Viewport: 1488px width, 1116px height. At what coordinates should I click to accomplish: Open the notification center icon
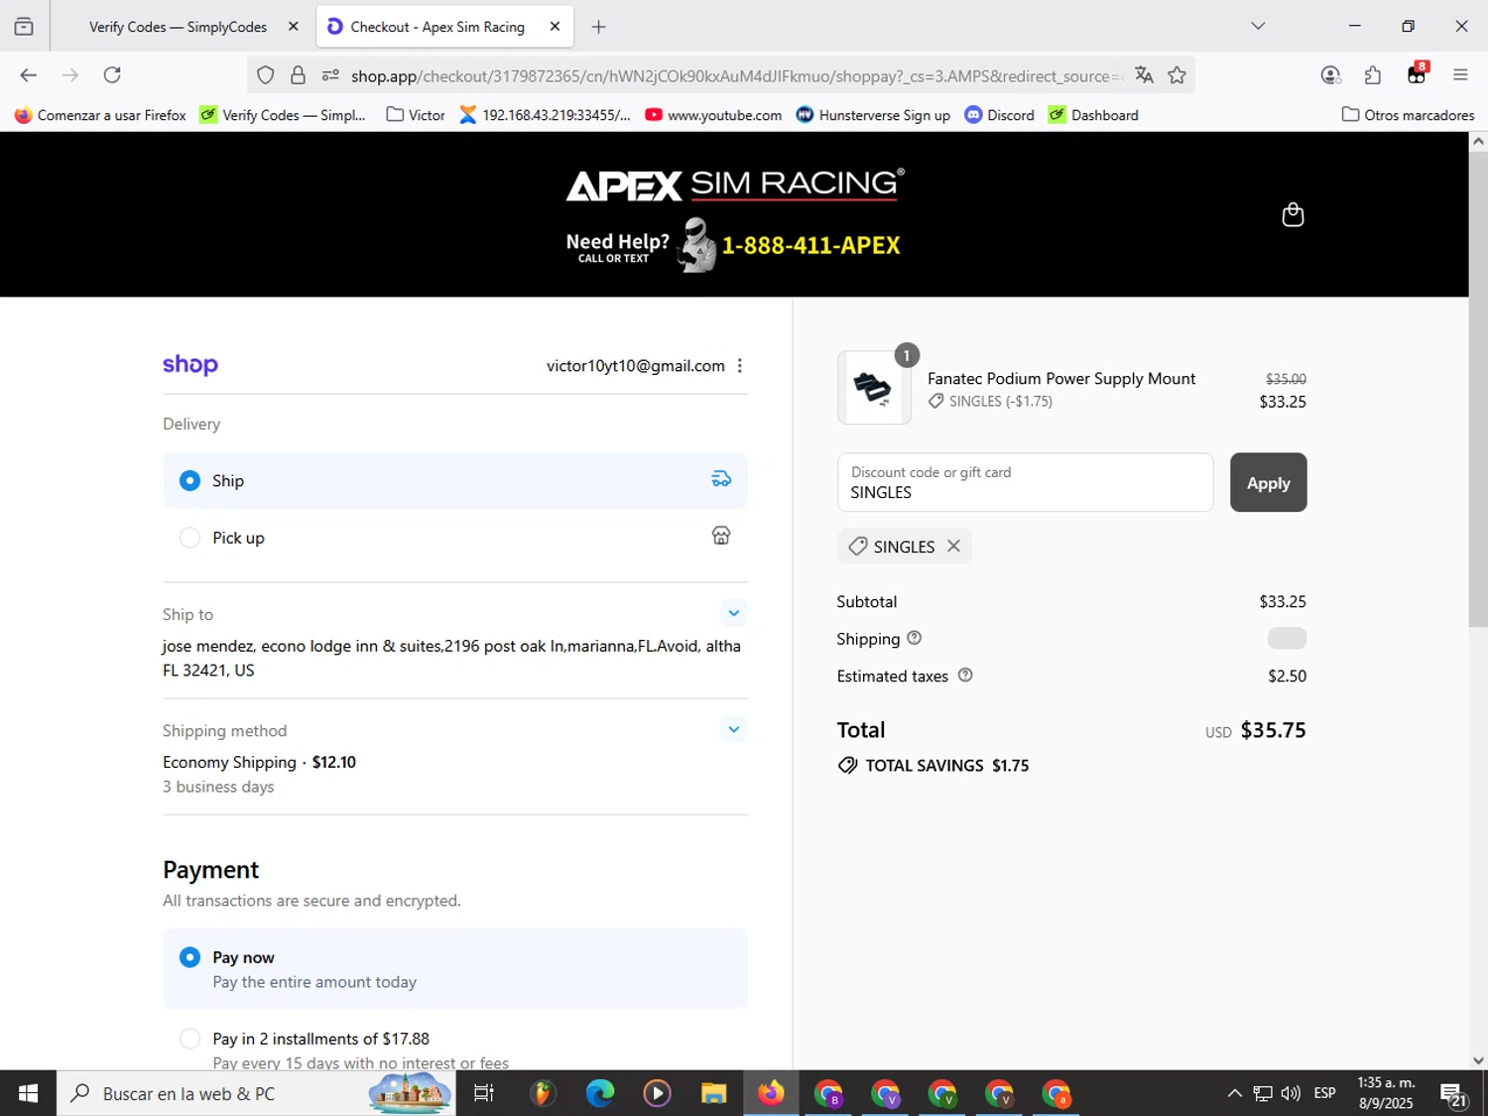click(x=1454, y=1095)
